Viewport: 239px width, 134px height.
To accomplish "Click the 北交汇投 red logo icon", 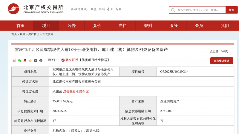I will (x=63, y=60).
